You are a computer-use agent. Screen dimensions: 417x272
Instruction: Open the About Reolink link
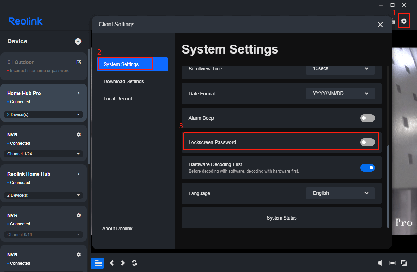click(x=117, y=229)
